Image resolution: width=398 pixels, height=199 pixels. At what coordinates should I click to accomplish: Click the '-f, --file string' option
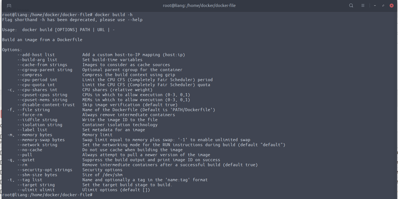28,110
